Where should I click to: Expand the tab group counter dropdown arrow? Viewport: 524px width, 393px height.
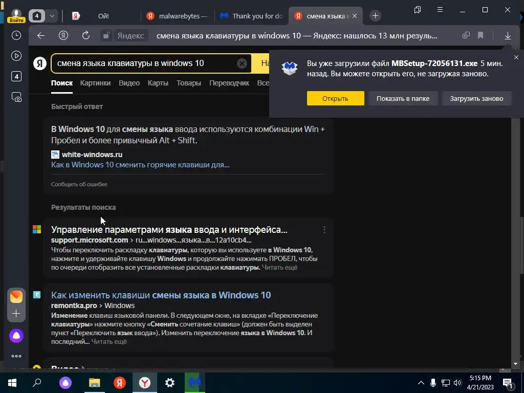point(52,16)
